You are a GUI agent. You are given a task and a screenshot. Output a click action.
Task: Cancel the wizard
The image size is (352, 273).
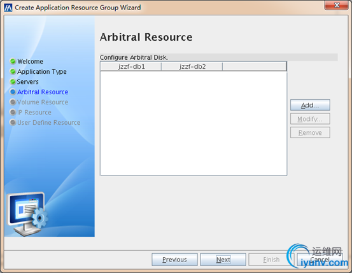point(320,260)
